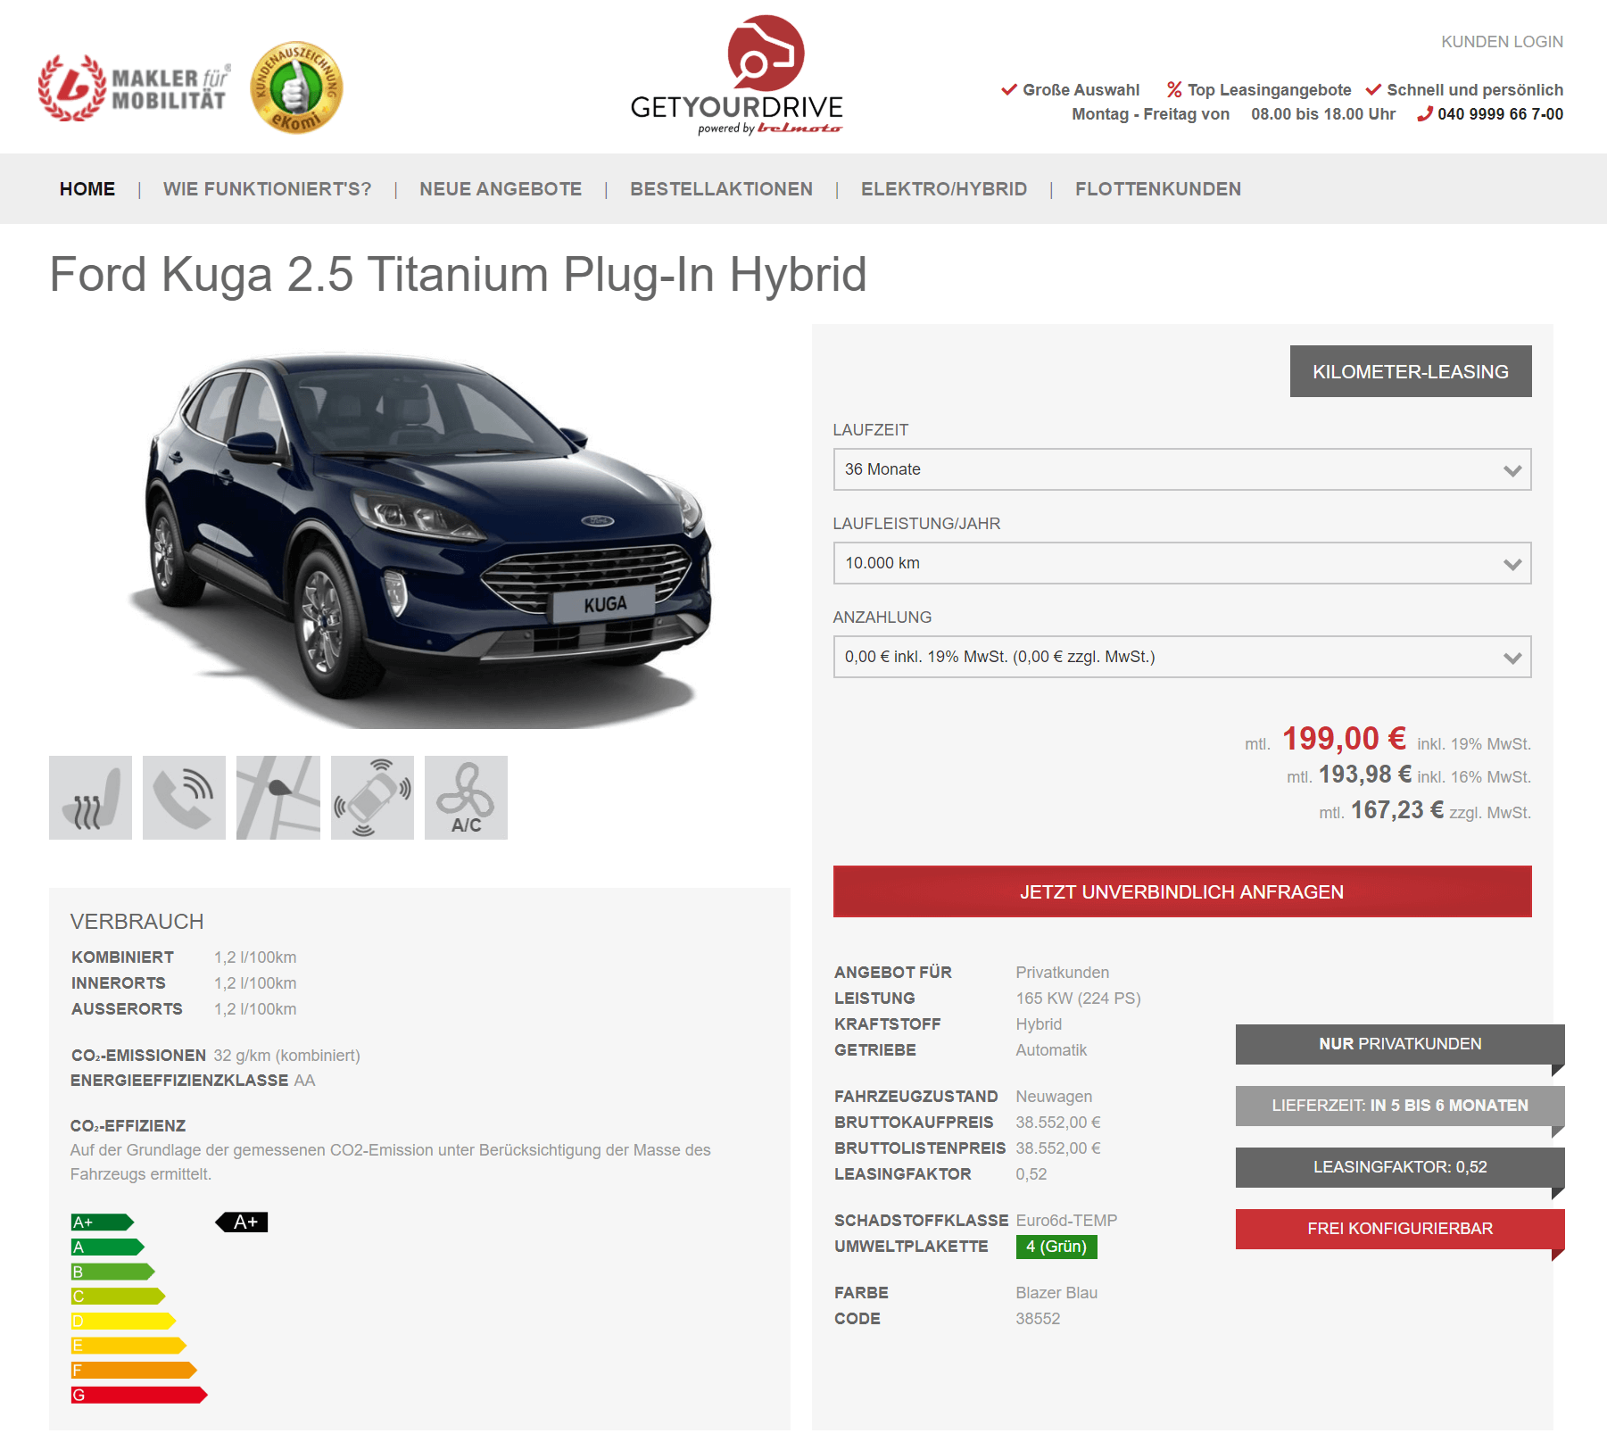The width and height of the screenshot is (1607, 1442).
Task: Click the Energieeffizienzklasse AA text
Action: click(193, 1081)
